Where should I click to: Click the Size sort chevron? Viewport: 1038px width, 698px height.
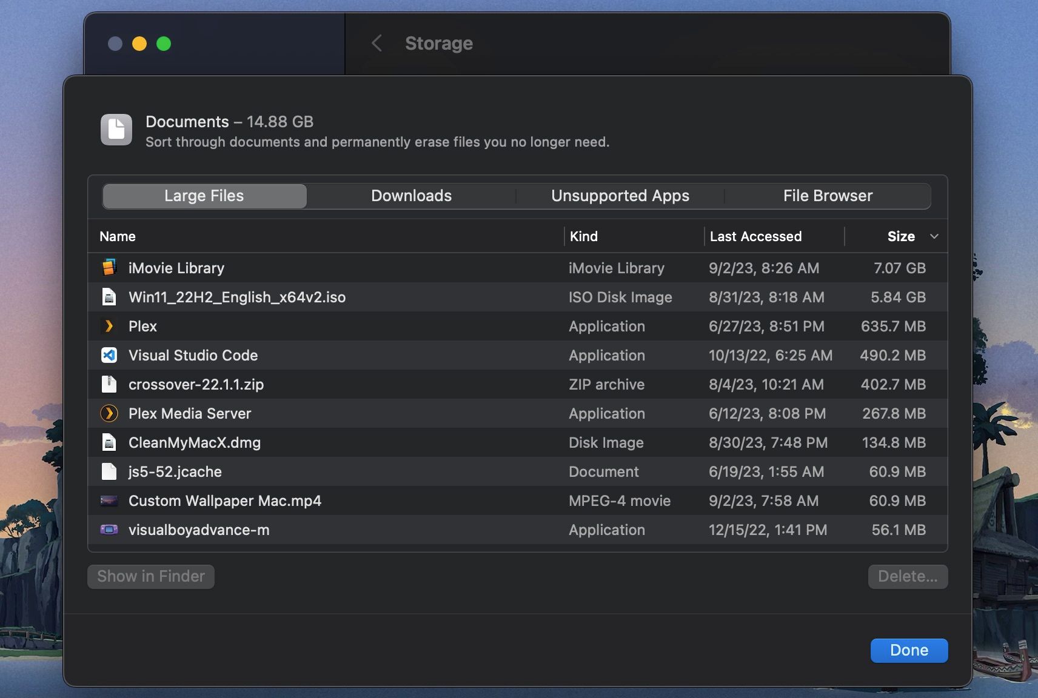tap(933, 237)
